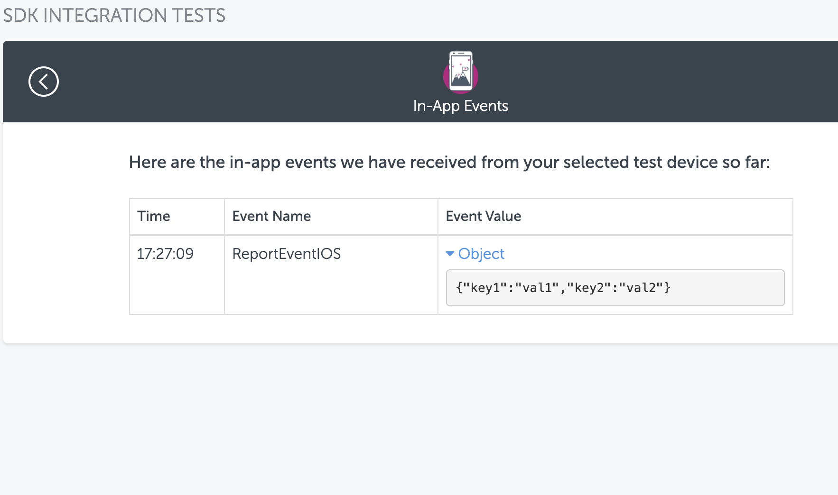Click the timestamp 17:27:09 in the table
Viewport: 838px width, 495px height.
click(x=165, y=254)
